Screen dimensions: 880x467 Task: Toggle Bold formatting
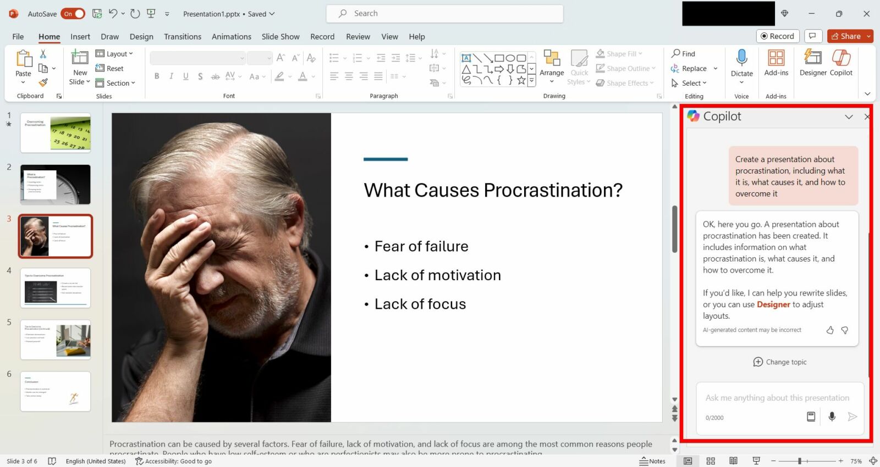(157, 76)
